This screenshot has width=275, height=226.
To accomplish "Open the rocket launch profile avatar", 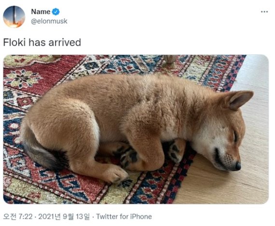I will pyautogui.click(x=14, y=17).
